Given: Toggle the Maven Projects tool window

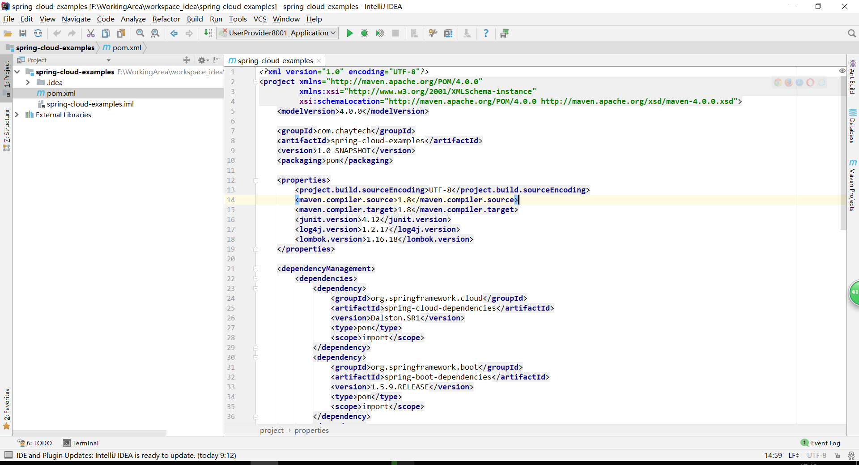Looking at the screenshot, I should click(853, 184).
